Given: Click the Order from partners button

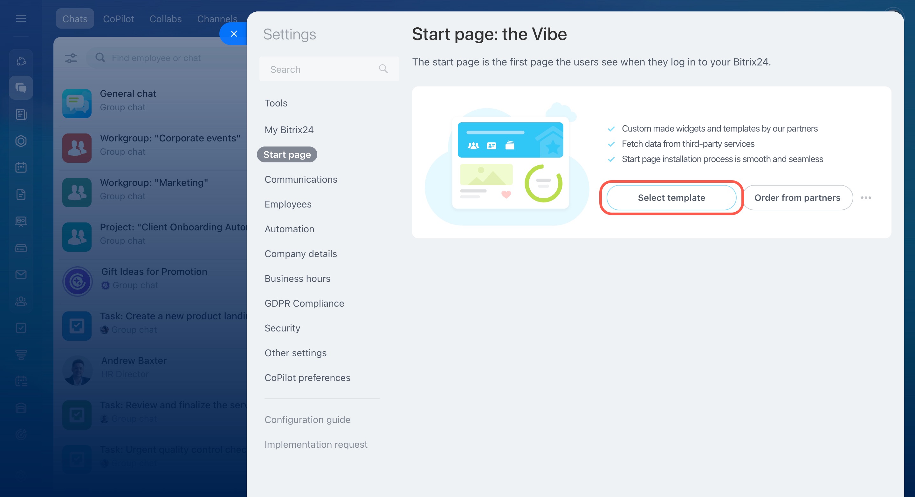Looking at the screenshot, I should [x=797, y=198].
